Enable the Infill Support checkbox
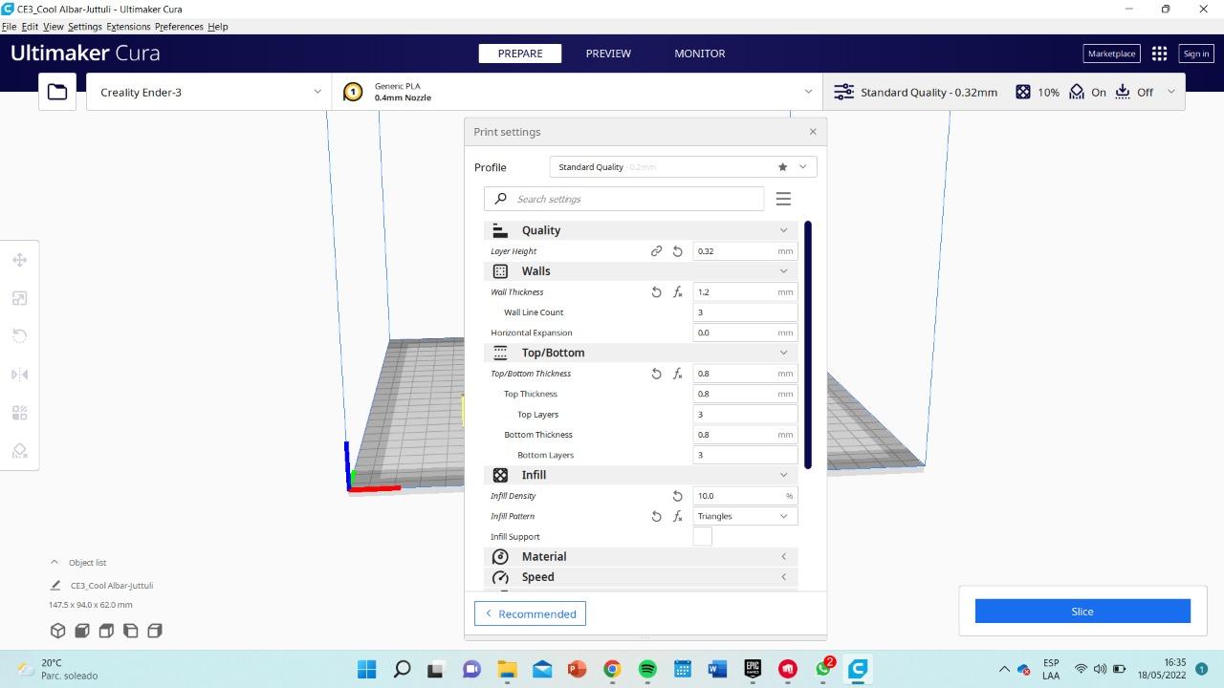 coord(702,537)
